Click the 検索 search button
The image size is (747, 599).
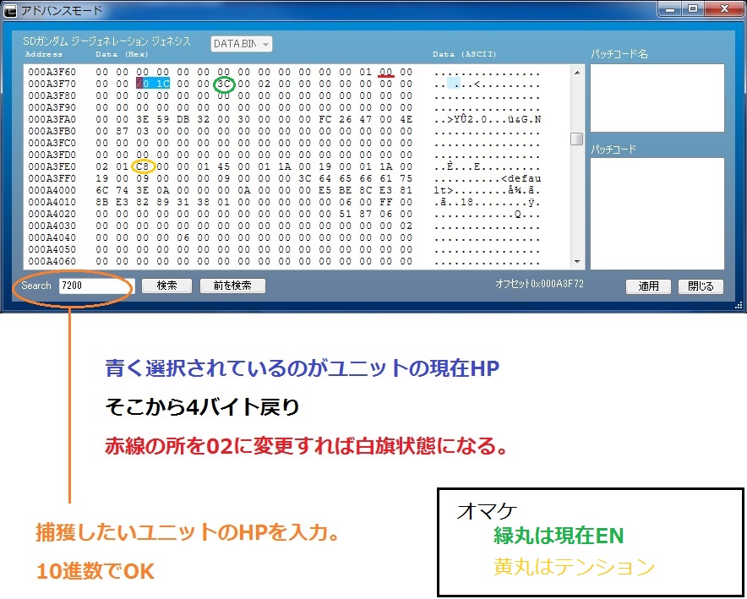166,286
